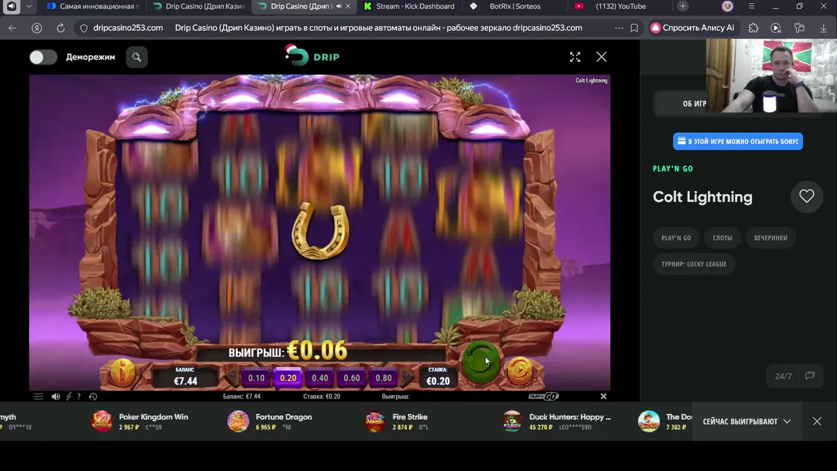The image size is (837, 471).
Task: Select the 0.80 bet level
Action: coord(384,378)
